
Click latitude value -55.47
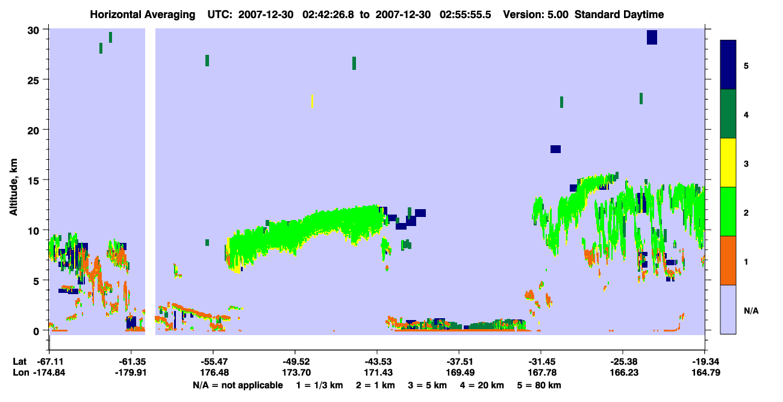(x=213, y=362)
